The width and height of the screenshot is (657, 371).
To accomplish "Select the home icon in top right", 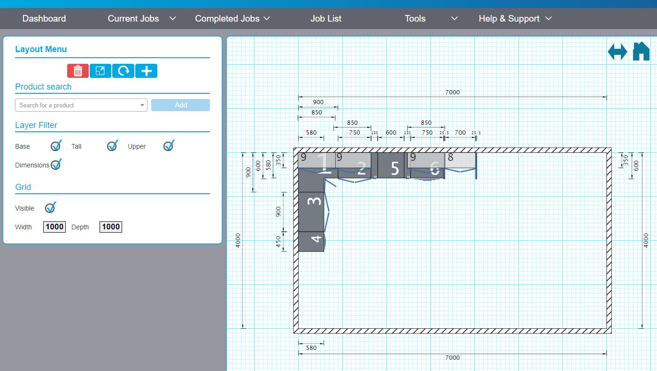I will (641, 51).
